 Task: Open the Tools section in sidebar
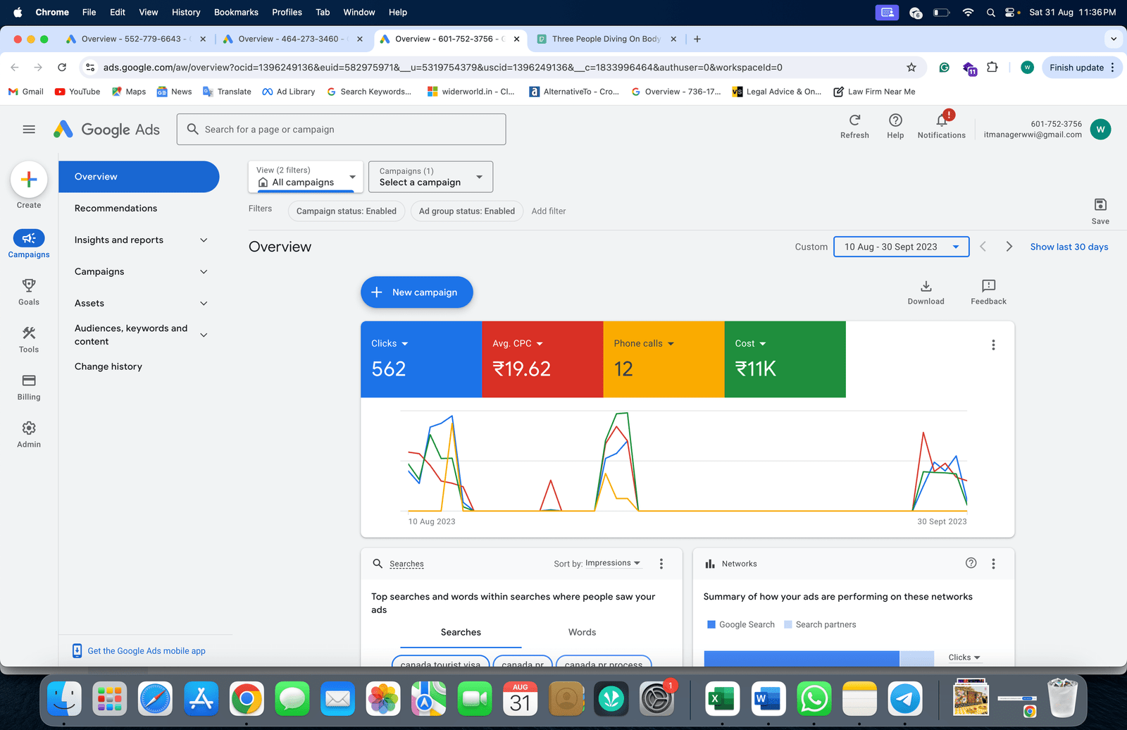pos(29,333)
